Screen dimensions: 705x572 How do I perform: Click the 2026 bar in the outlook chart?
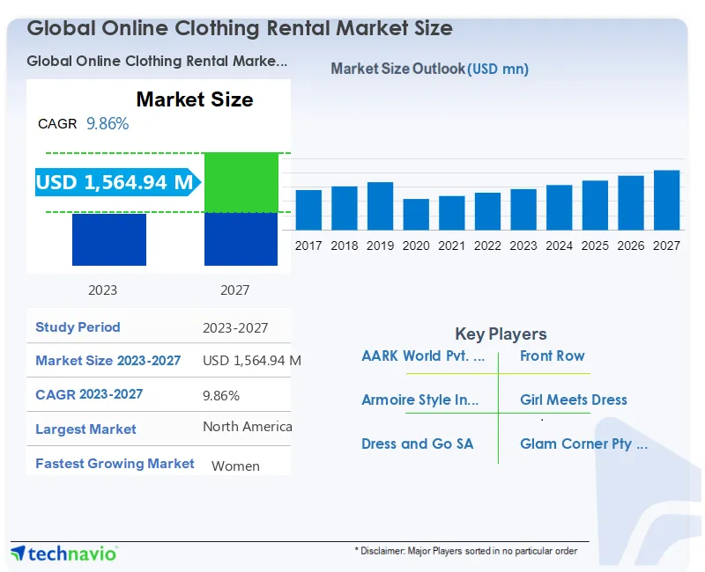(x=631, y=203)
